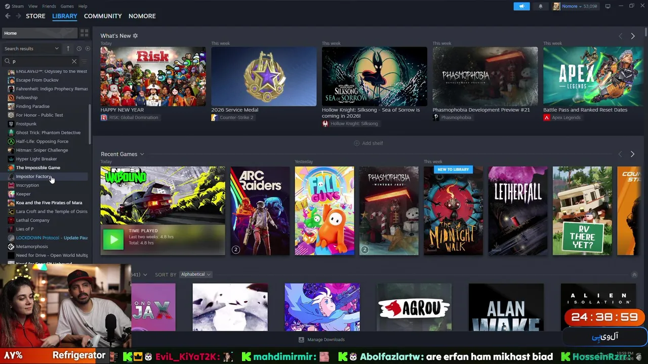Image resolution: width=648 pixels, height=364 pixels.
Task: Select Half-Life: Opposing Force lambda icon
Action: [11, 142]
